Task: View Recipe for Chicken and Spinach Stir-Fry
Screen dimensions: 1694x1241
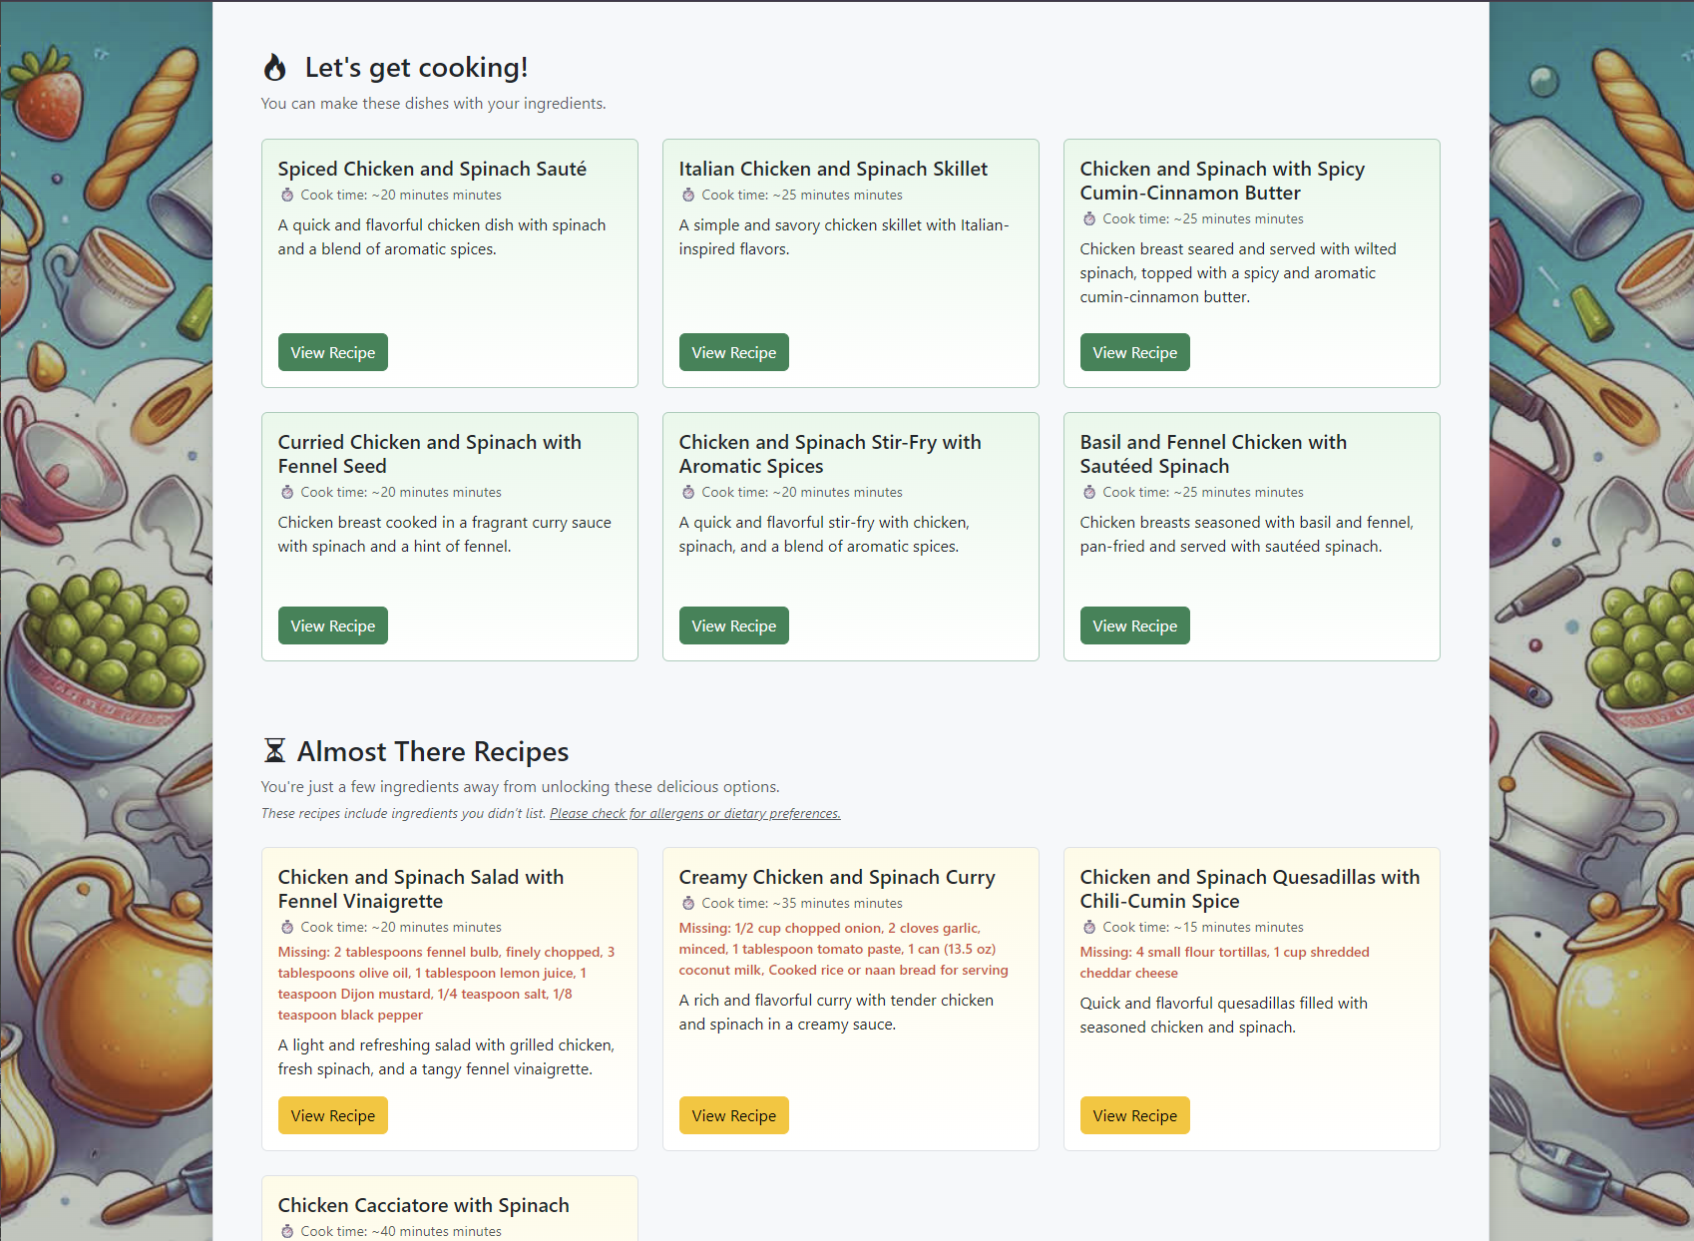Action: (x=733, y=625)
